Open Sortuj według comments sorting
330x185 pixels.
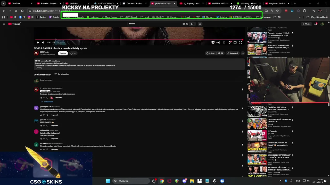click(x=61, y=74)
